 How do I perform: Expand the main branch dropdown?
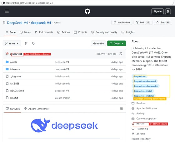point(12,43)
